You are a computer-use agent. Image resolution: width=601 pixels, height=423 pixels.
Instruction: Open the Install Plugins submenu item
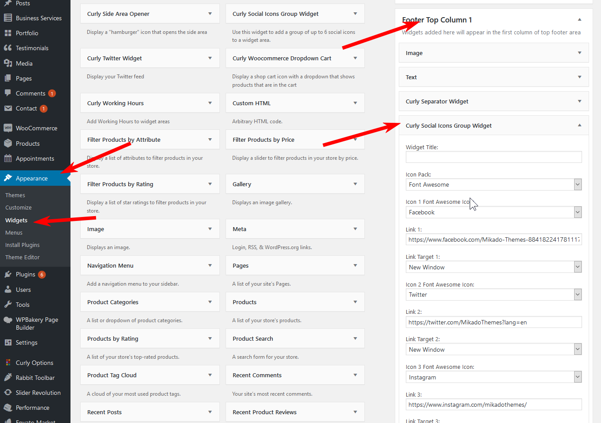tap(22, 245)
